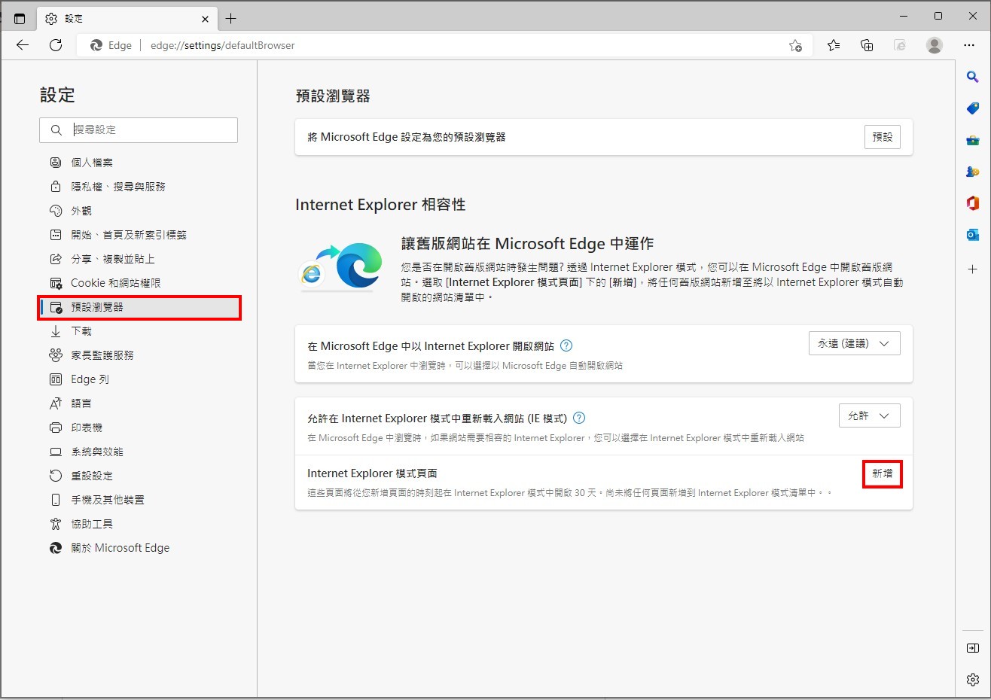
Task: Open a new tab with plus button
Action: click(230, 18)
